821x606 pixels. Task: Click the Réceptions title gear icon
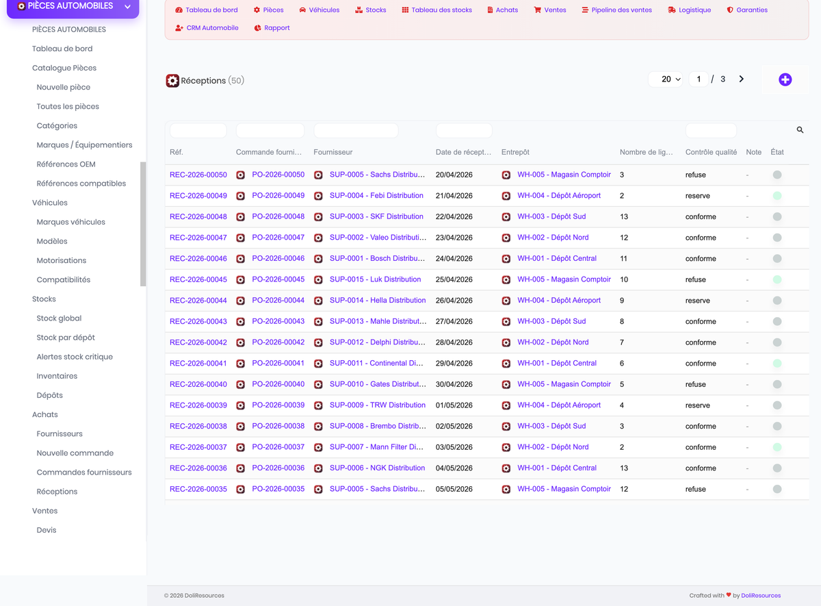[172, 81]
